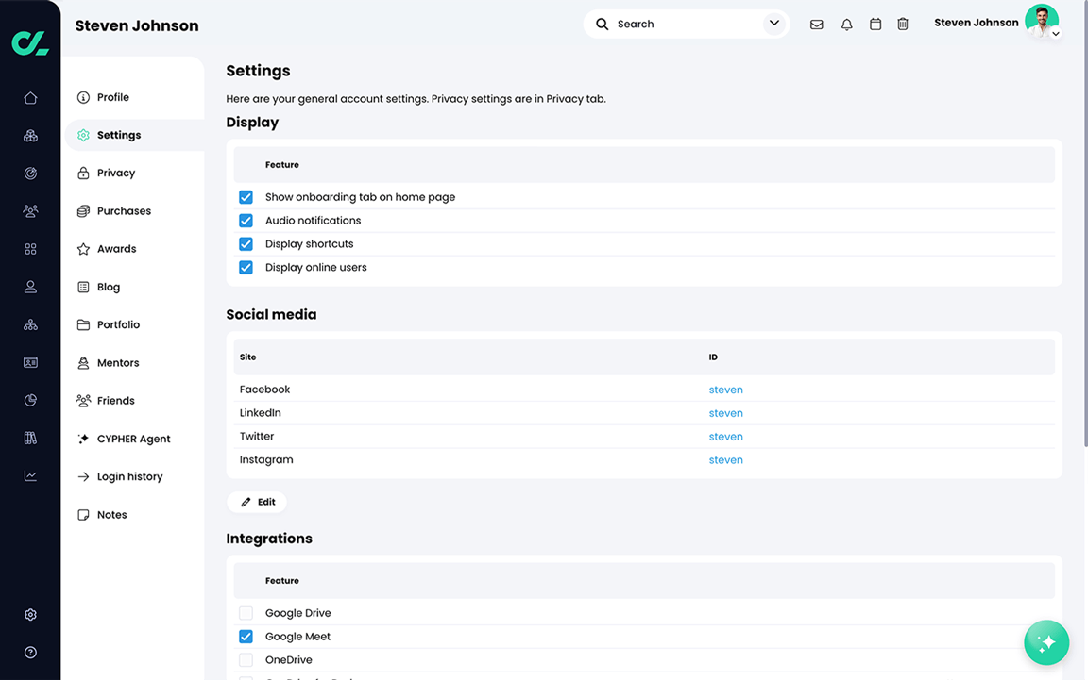Open the CYPHER Agent tab
This screenshot has width=1088, height=680.
coord(133,439)
